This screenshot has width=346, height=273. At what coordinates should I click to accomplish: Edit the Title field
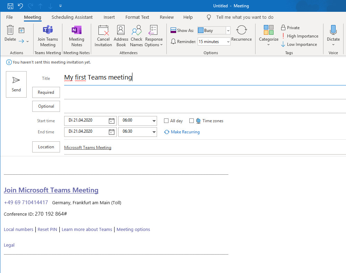click(205, 77)
